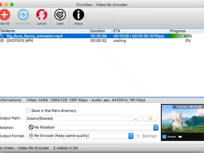Screen dimensions: 204x153
Task: Click the video preview thumbnail
Action: click(183, 119)
